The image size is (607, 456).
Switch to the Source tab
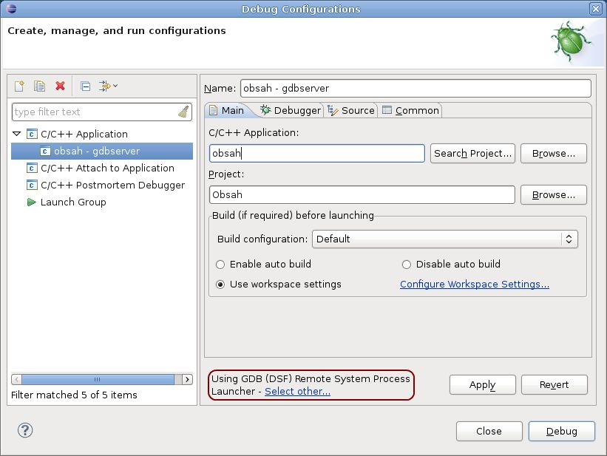click(x=350, y=111)
